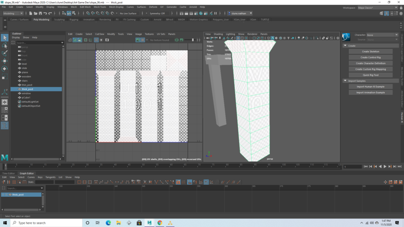Screen dimensions: 404x227
Task: Select the arrow Select tool in toolbox
Action: [x=4, y=37]
